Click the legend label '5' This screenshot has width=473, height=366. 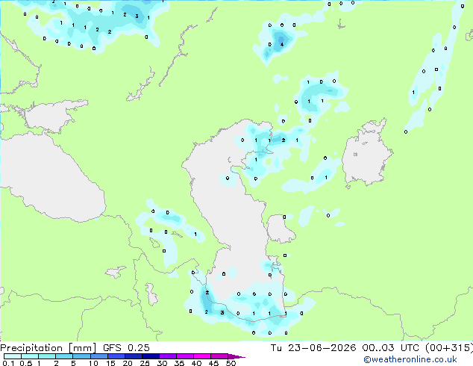click(x=73, y=363)
